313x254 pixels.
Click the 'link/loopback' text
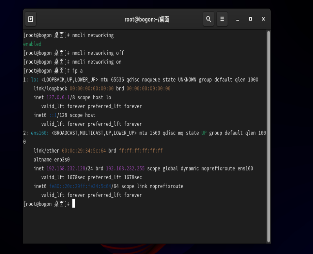click(x=50, y=89)
